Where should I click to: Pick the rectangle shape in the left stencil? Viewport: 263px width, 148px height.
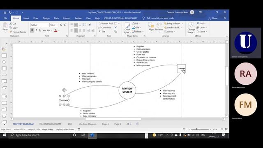(x=4, y=55)
